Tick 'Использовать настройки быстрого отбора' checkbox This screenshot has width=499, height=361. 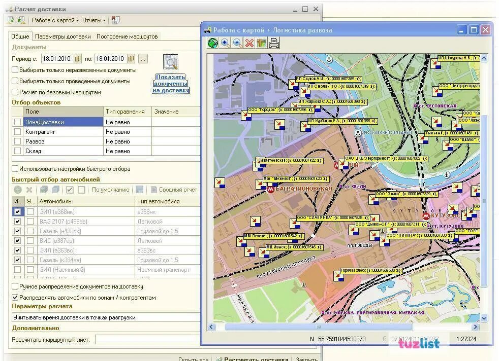(x=15, y=169)
